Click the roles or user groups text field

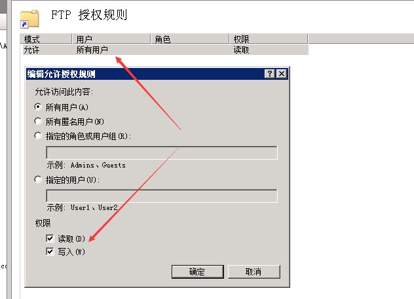162,152
